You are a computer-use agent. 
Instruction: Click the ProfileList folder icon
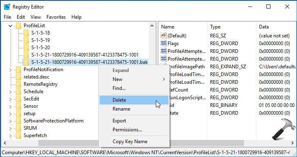click(19, 26)
